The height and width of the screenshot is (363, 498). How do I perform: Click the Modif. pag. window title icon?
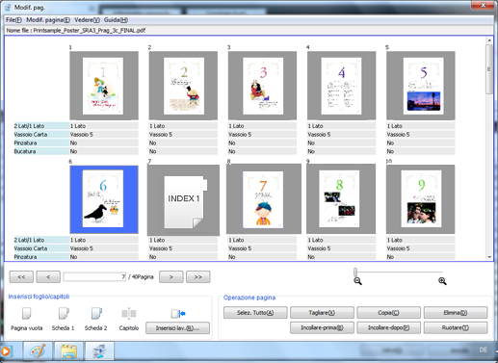coord(8,8)
